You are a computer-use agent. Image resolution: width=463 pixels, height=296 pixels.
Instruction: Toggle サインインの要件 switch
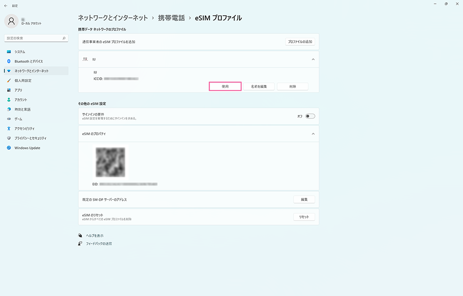point(310,116)
